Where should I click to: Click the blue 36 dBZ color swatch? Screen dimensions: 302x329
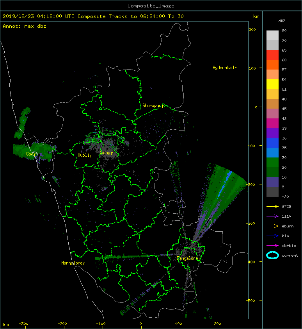coord(272,143)
